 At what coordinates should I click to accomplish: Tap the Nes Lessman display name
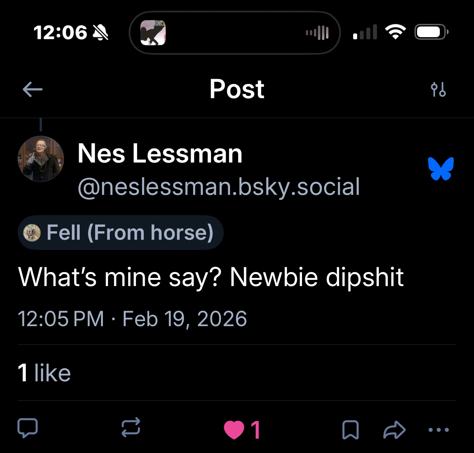(x=160, y=153)
